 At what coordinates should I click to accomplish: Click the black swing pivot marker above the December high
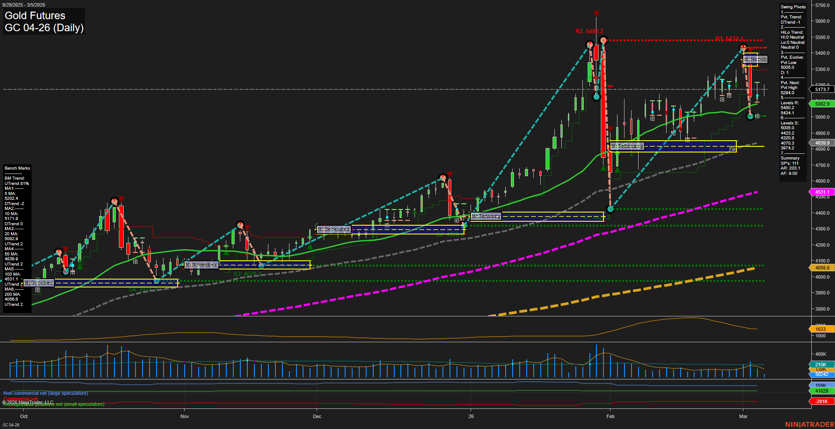[442, 177]
